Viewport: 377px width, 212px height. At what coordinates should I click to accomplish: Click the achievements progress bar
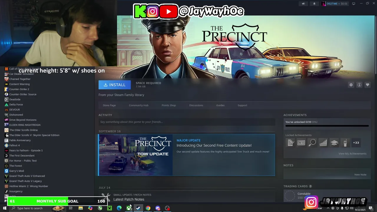click(x=327, y=126)
